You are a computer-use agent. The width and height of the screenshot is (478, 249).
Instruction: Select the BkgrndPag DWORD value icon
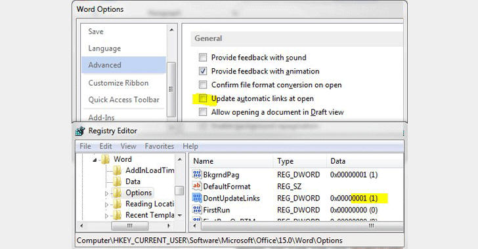197,174
